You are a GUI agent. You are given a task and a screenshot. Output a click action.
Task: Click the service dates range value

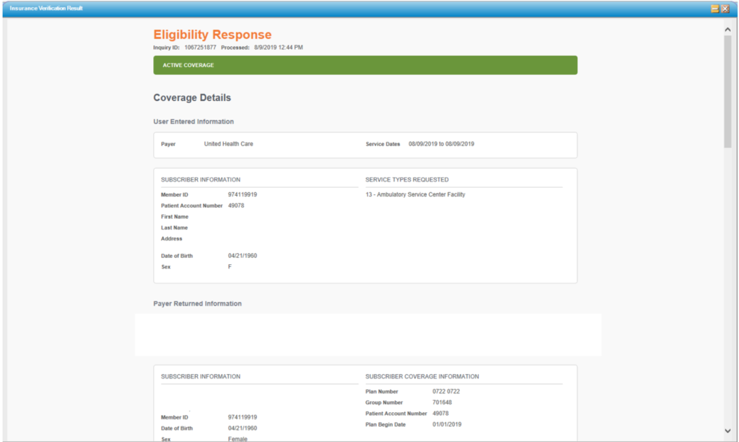pyautogui.click(x=441, y=145)
